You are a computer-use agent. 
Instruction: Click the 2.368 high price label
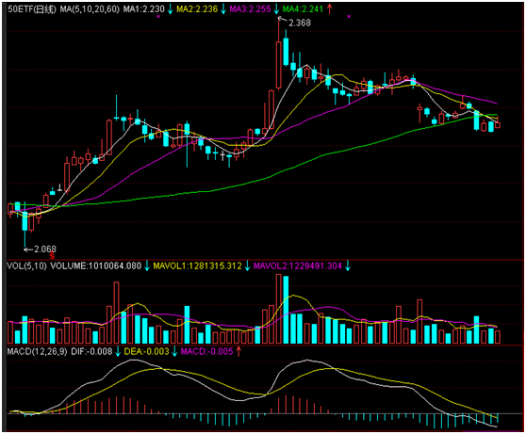[300, 23]
